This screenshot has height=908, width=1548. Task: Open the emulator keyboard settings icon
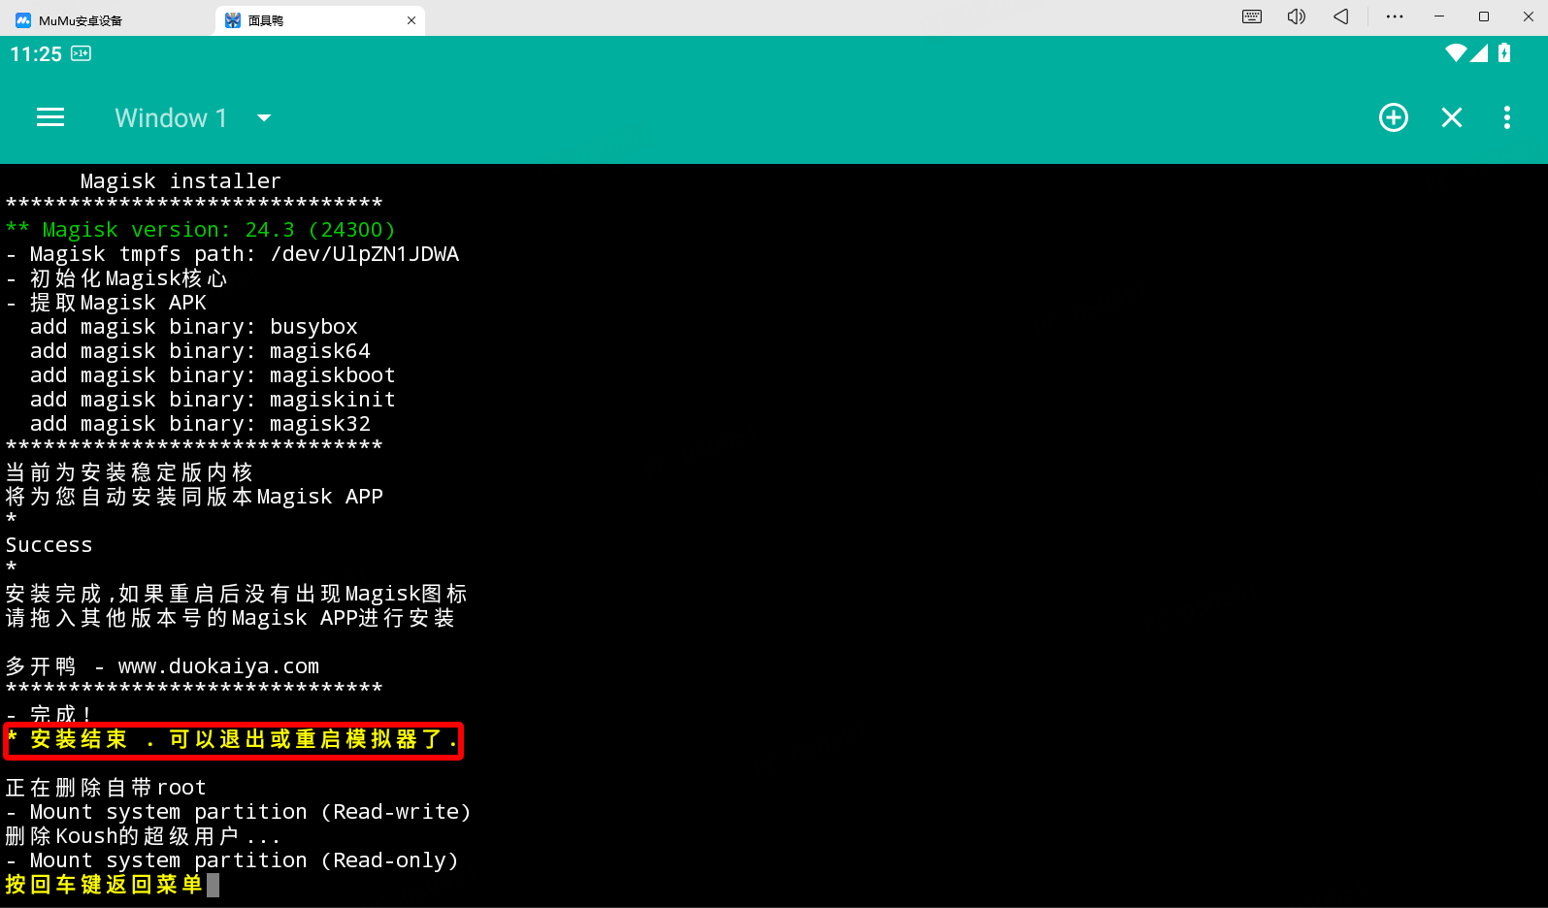pos(1252,16)
